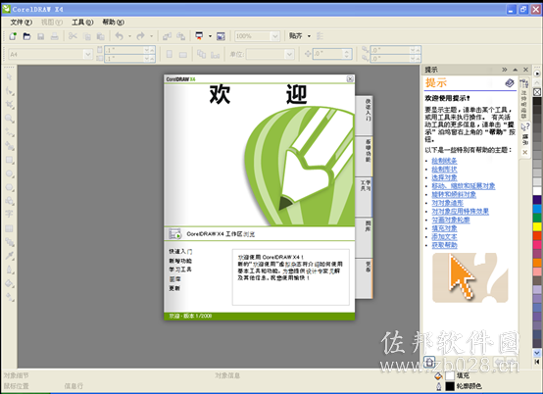Expand the redo history dropdown arrow
Screen dimensions: 543x394
(151, 36)
